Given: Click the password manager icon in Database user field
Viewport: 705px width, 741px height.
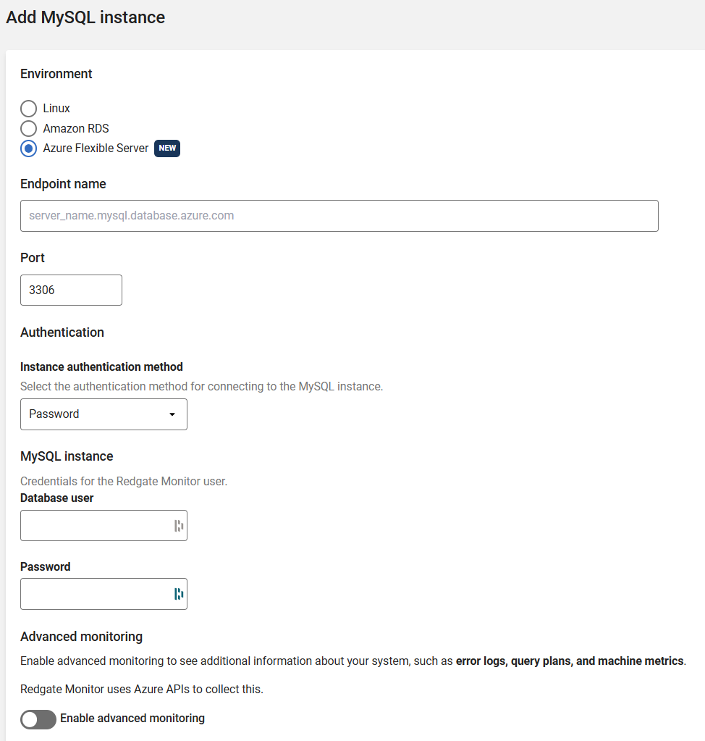Looking at the screenshot, I should click(x=178, y=526).
